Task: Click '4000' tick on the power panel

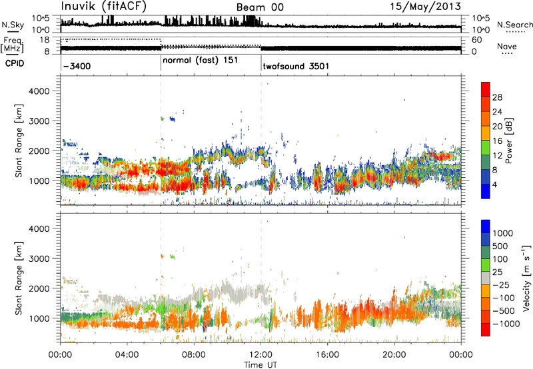Action: (x=39, y=91)
